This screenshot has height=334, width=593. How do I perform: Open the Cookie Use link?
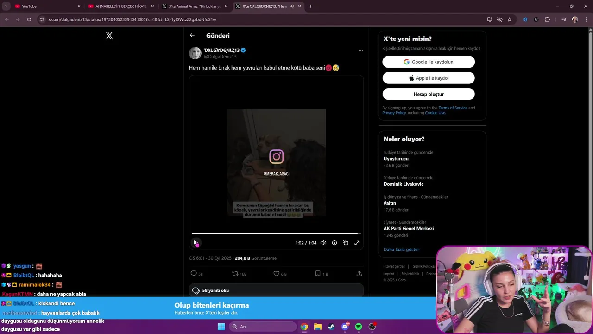435,113
